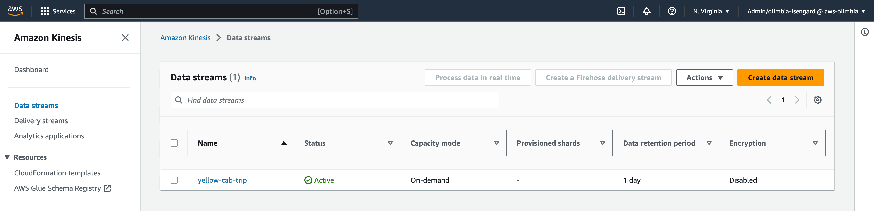View notifications bell icon
This screenshot has width=874, height=211.
(646, 11)
